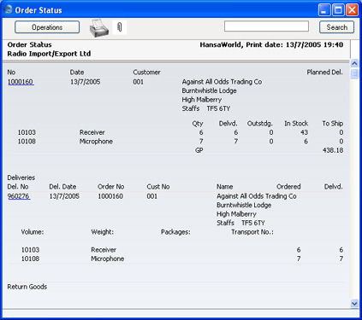Click the 'Cust No' column header
Screen dimensions: 362x320
tap(158, 187)
